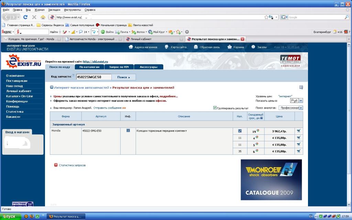Reload the page with the blue refresh arrow
The width and height of the screenshot is (352, 220).
(x=25, y=17)
